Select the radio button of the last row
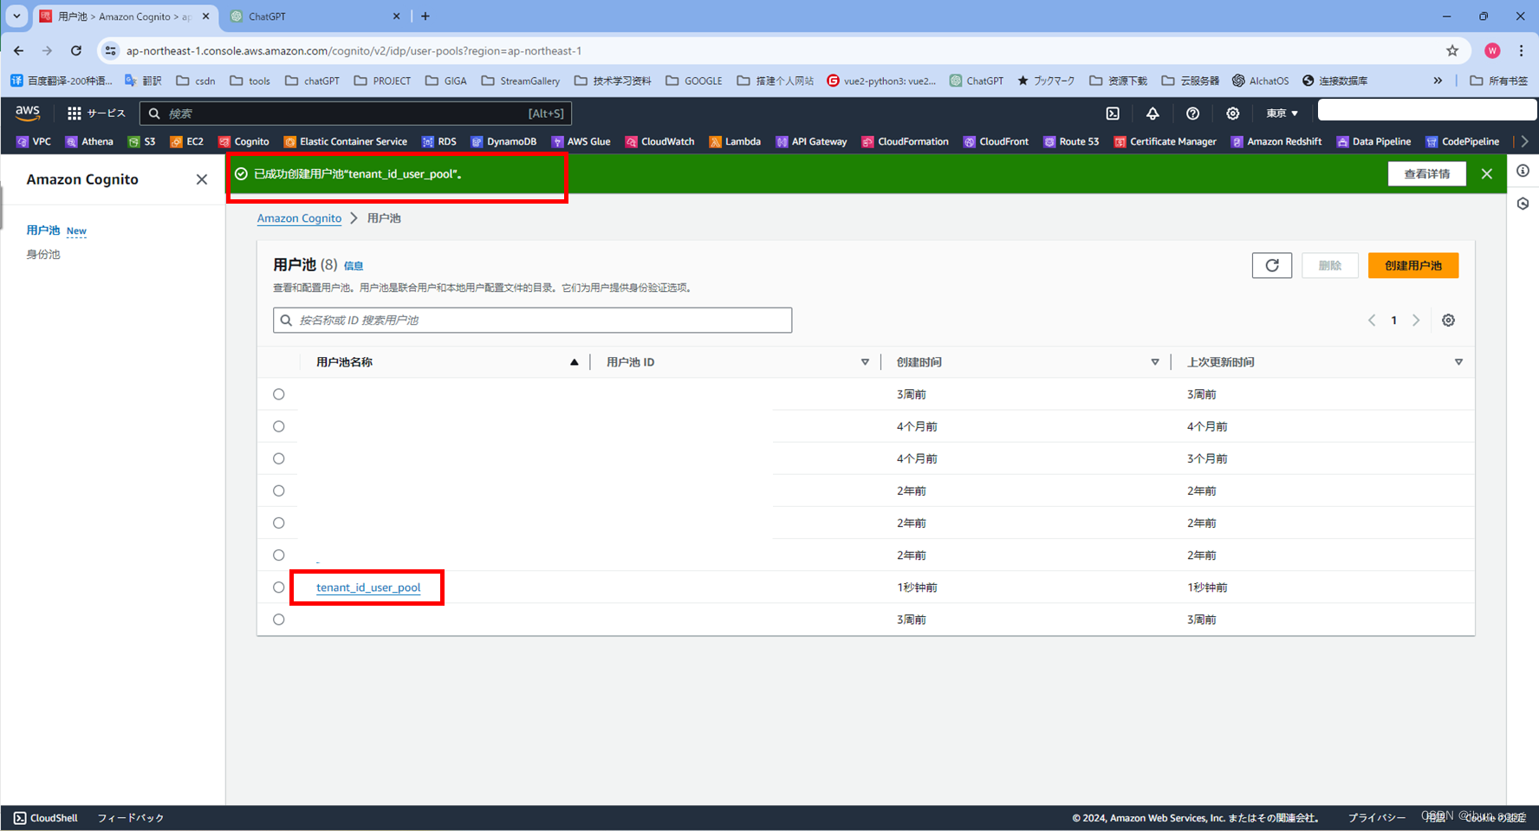The height and width of the screenshot is (831, 1539). (x=278, y=620)
